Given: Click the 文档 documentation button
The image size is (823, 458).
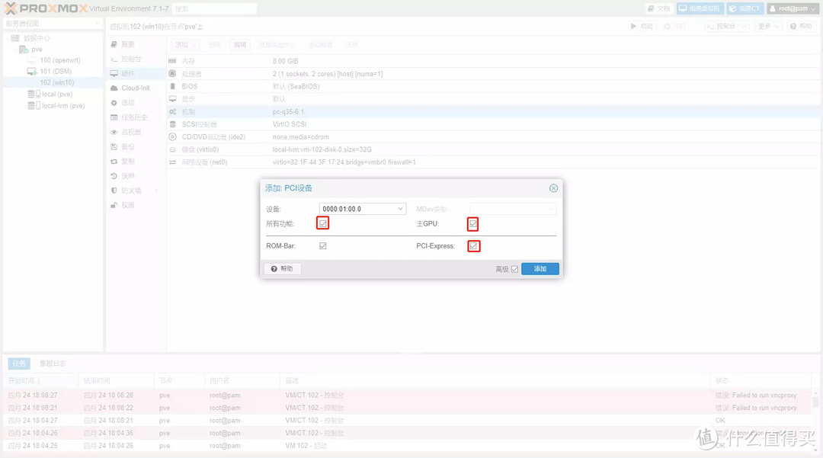Looking at the screenshot, I should pyautogui.click(x=659, y=9).
